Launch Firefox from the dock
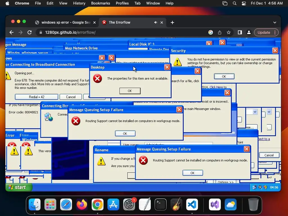 coord(82,204)
